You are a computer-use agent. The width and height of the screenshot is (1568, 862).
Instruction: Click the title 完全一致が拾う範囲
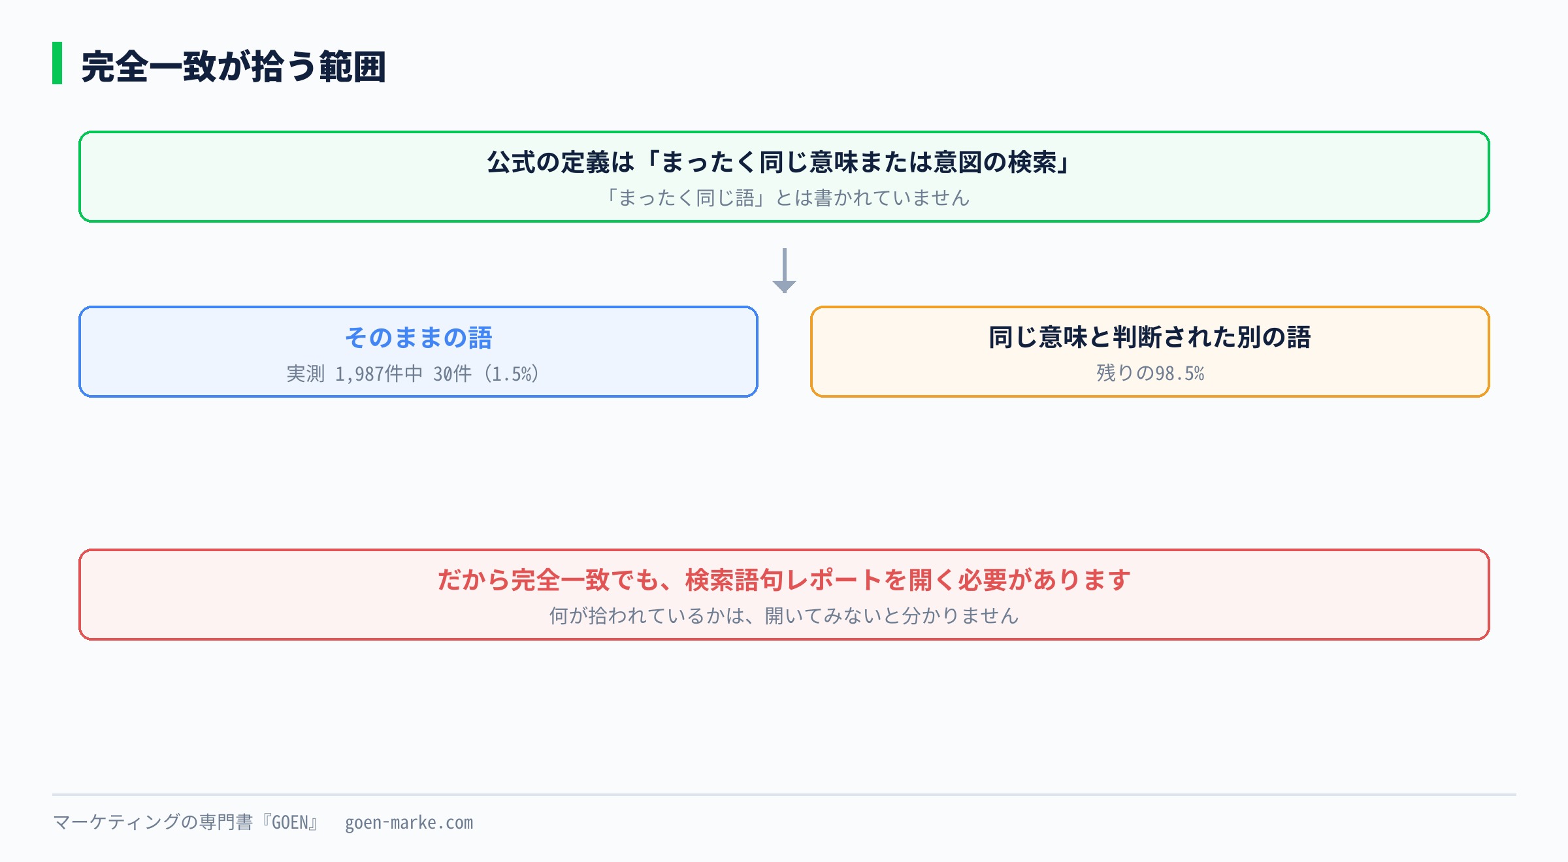click(x=233, y=66)
